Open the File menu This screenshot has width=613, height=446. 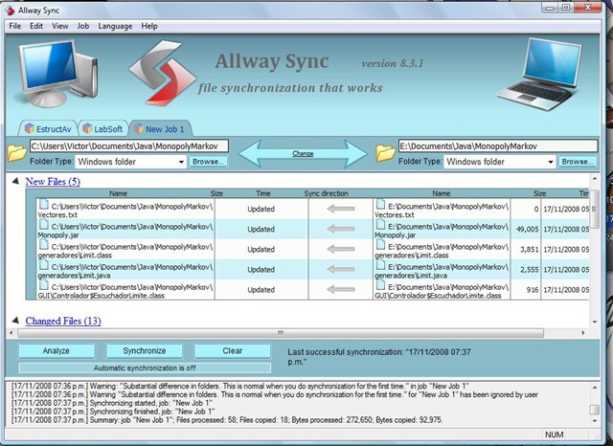tap(15, 26)
